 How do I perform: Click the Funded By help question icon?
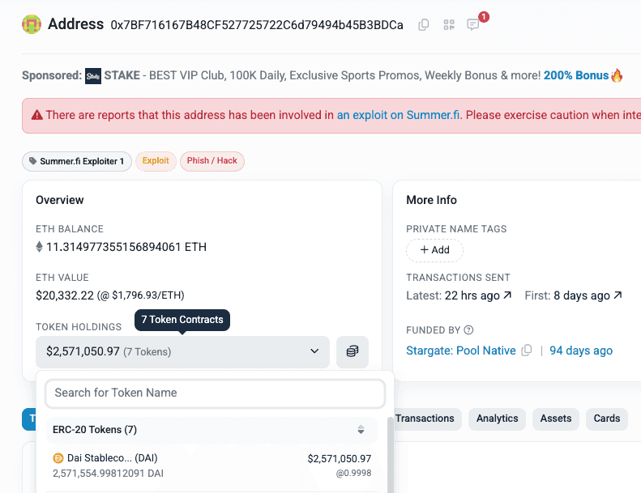tap(469, 329)
